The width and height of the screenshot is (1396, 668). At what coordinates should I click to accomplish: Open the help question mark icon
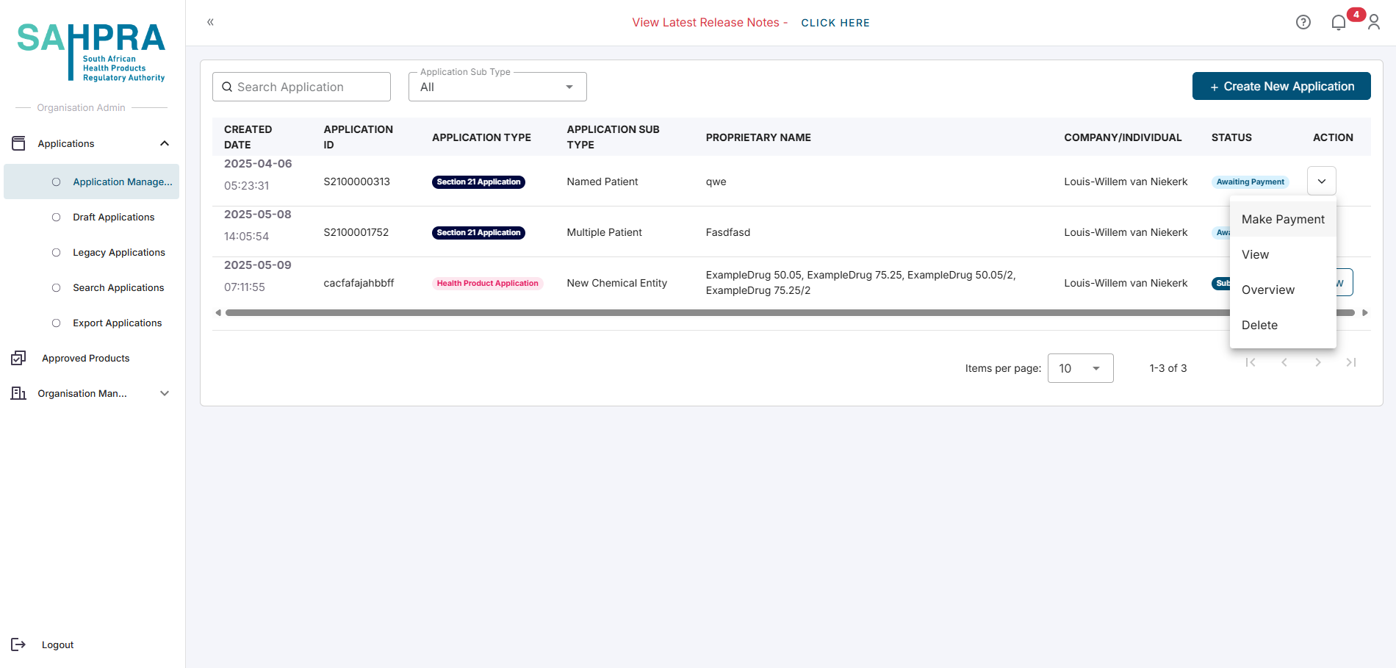click(1303, 22)
